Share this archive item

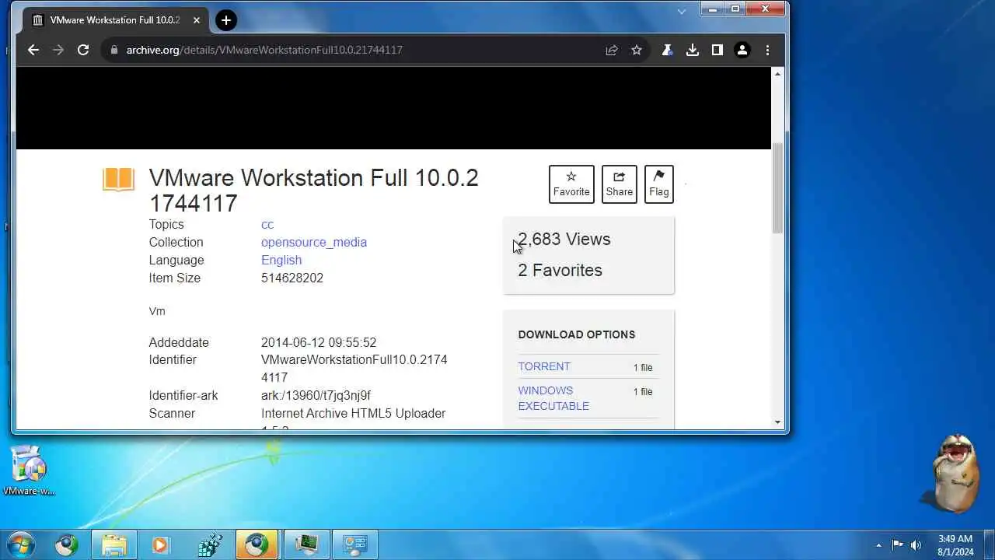click(620, 184)
